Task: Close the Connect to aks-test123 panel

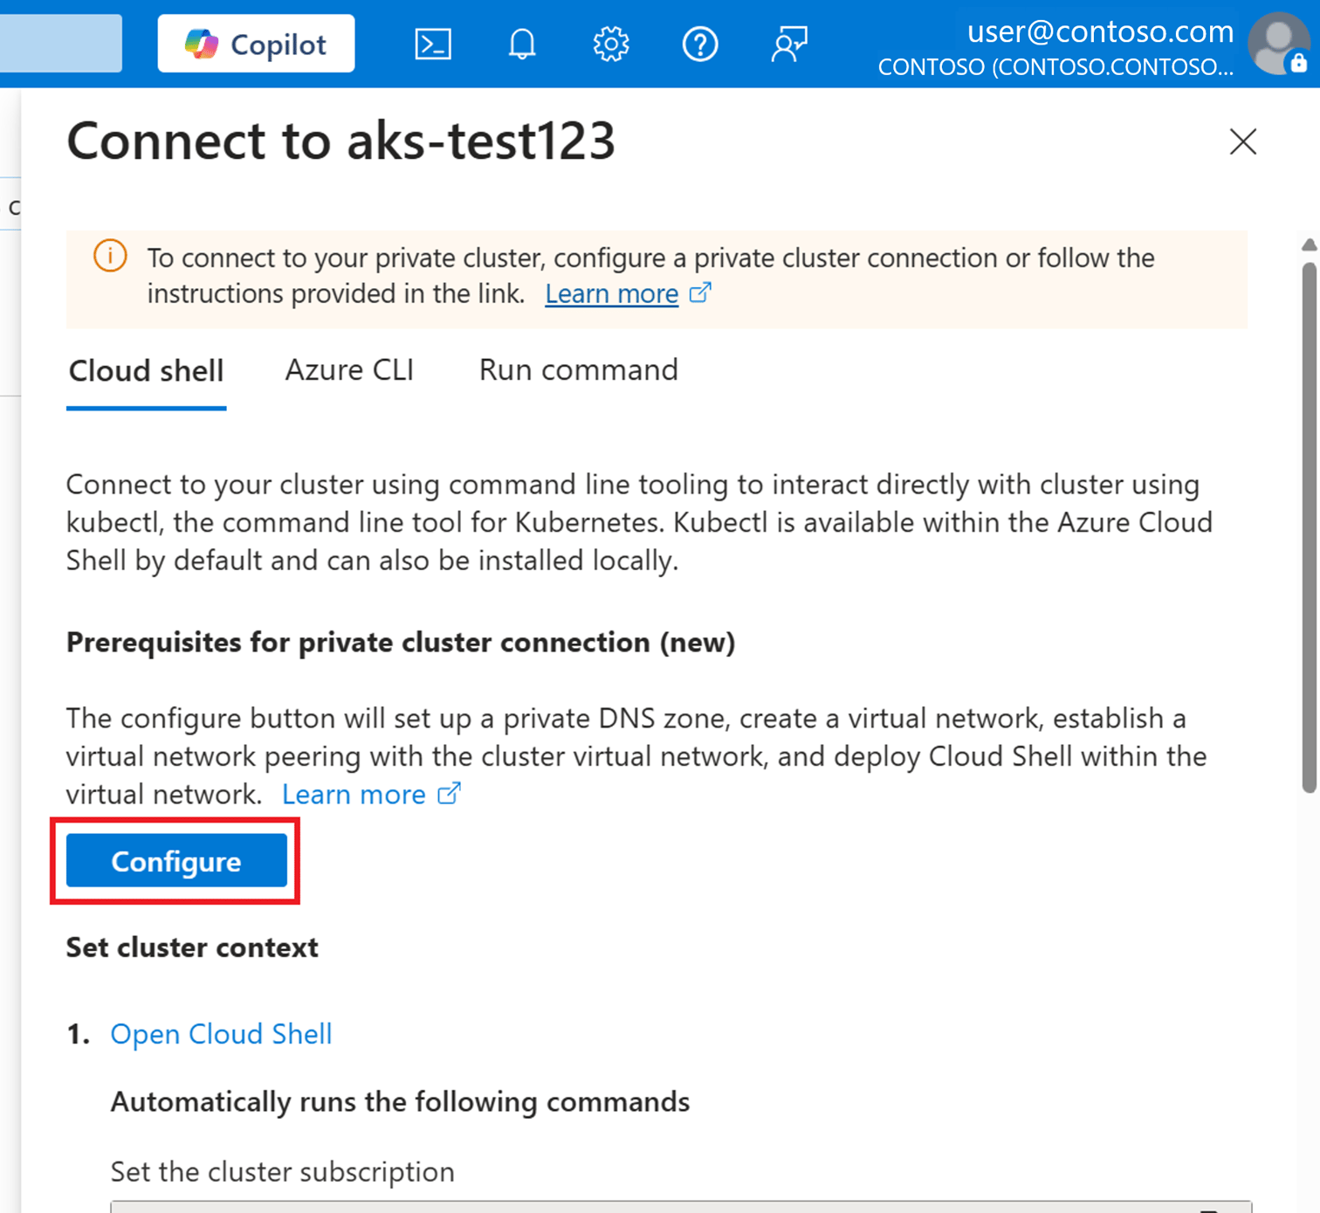Action: click(1243, 141)
